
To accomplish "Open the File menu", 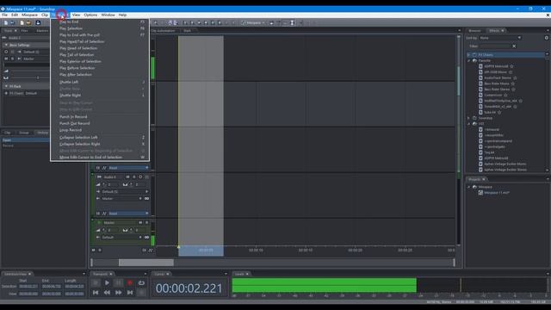I will pos(4,15).
